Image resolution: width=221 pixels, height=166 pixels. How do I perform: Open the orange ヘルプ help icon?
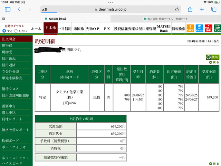pyautogui.click(x=190, y=28)
